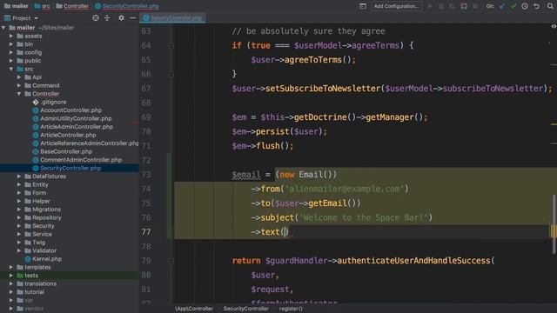Viewport: 557px width, 313px height.
Task: Click the fold marker on line 64
Action: 171,45
